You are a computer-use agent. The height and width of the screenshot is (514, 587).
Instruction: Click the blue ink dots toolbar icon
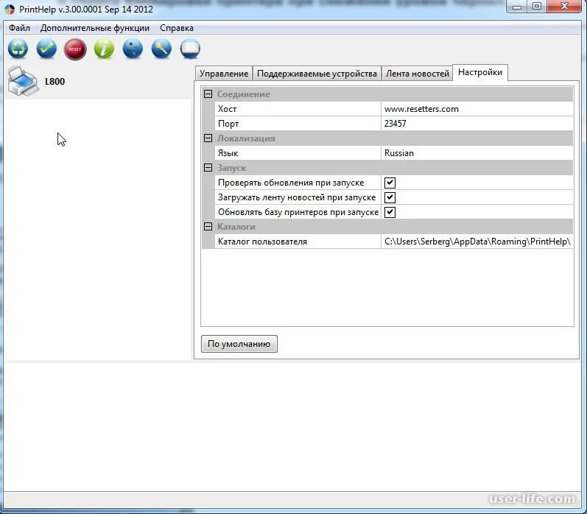(x=133, y=49)
